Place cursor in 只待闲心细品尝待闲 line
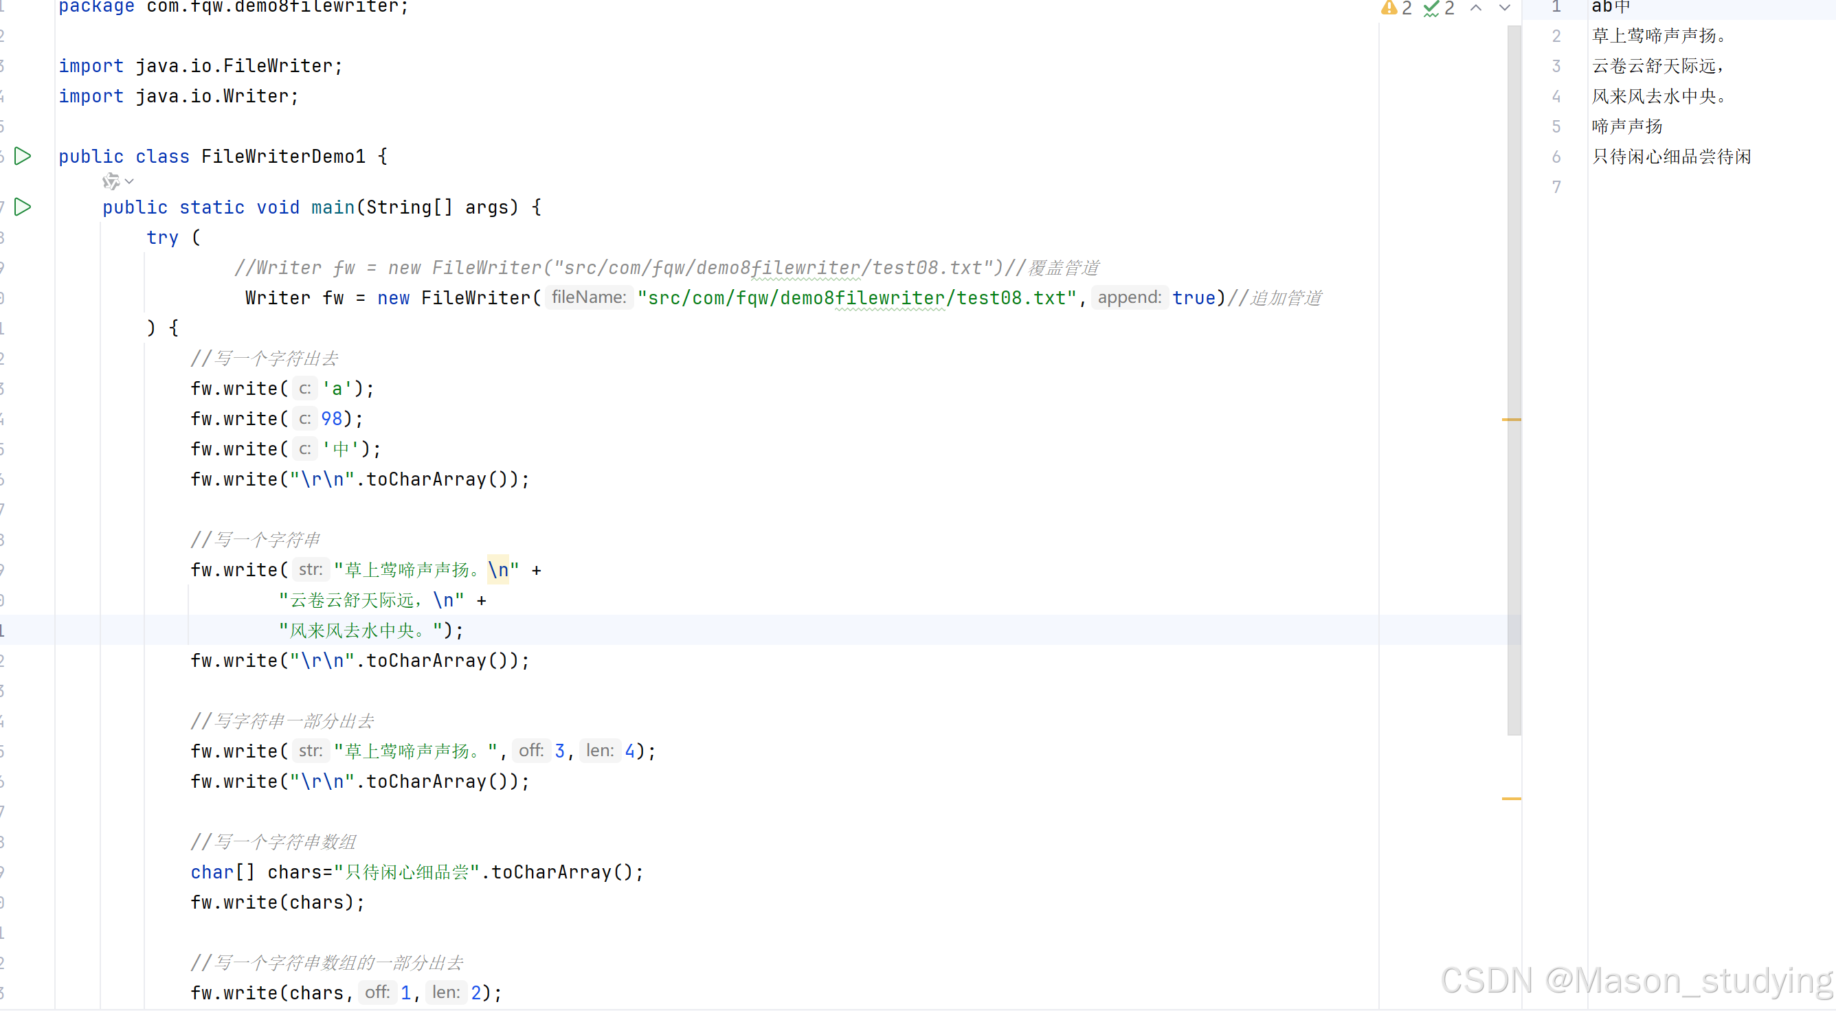Image resolution: width=1836 pixels, height=1011 pixels. tap(1670, 157)
